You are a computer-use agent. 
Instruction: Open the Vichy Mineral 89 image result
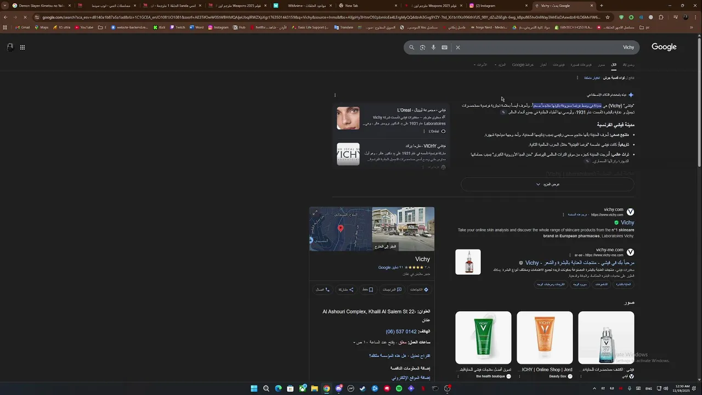click(606, 338)
